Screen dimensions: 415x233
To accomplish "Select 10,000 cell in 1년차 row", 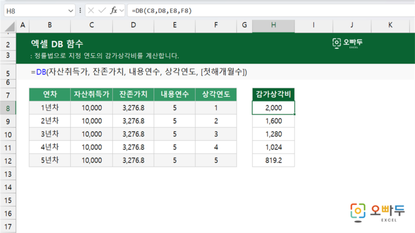I will point(91,108).
